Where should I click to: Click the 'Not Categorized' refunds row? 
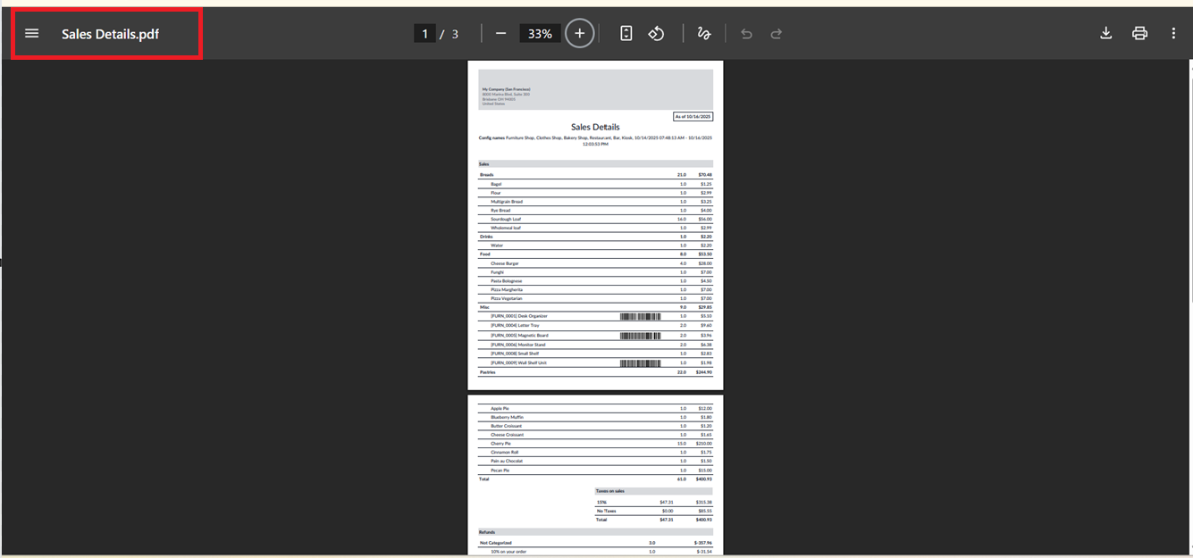595,543
